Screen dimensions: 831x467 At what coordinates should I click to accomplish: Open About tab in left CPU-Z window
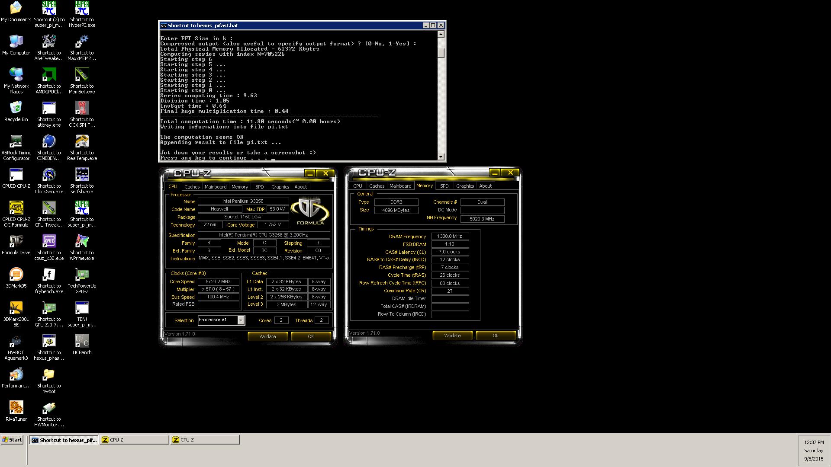click(x=301, y=187)
